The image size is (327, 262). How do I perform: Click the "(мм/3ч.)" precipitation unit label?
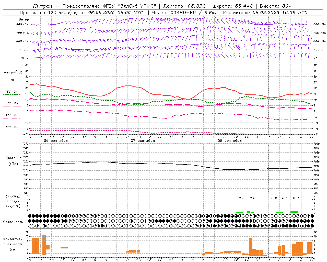(x=13, y=196)
